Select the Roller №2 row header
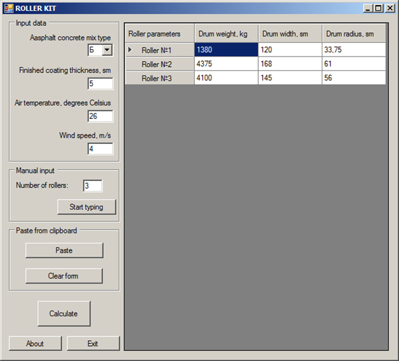The height and width of the screenshot is (361, 399). (x=160, y=64)
